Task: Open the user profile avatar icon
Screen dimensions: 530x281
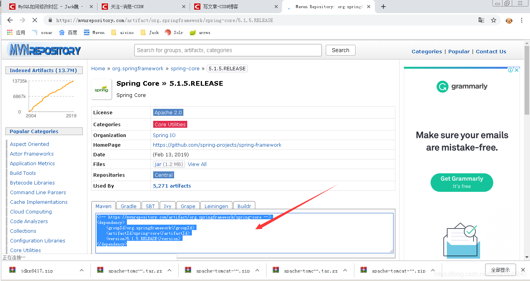Action: coord(509,20)
